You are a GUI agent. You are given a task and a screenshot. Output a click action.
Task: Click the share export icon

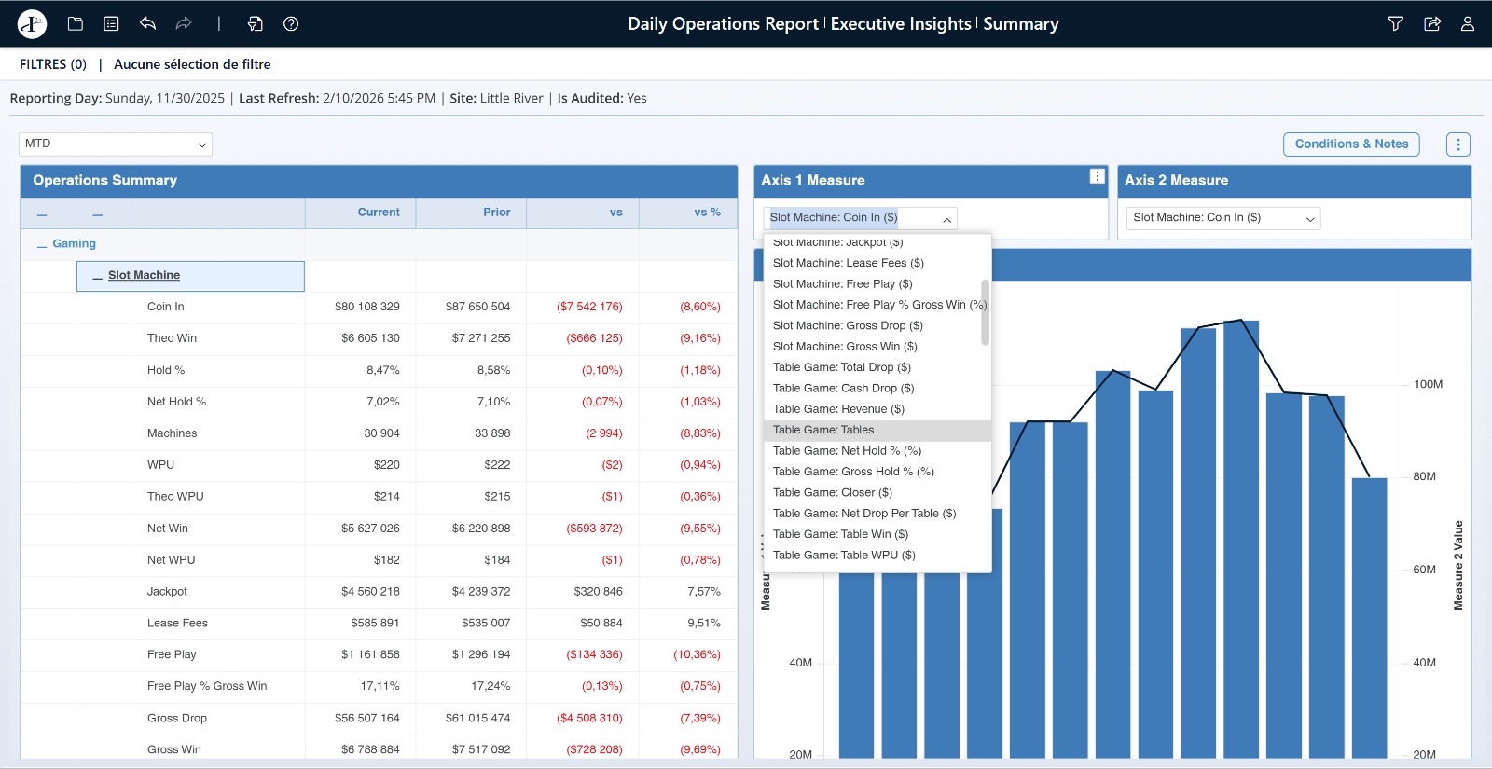[1432, 23]
